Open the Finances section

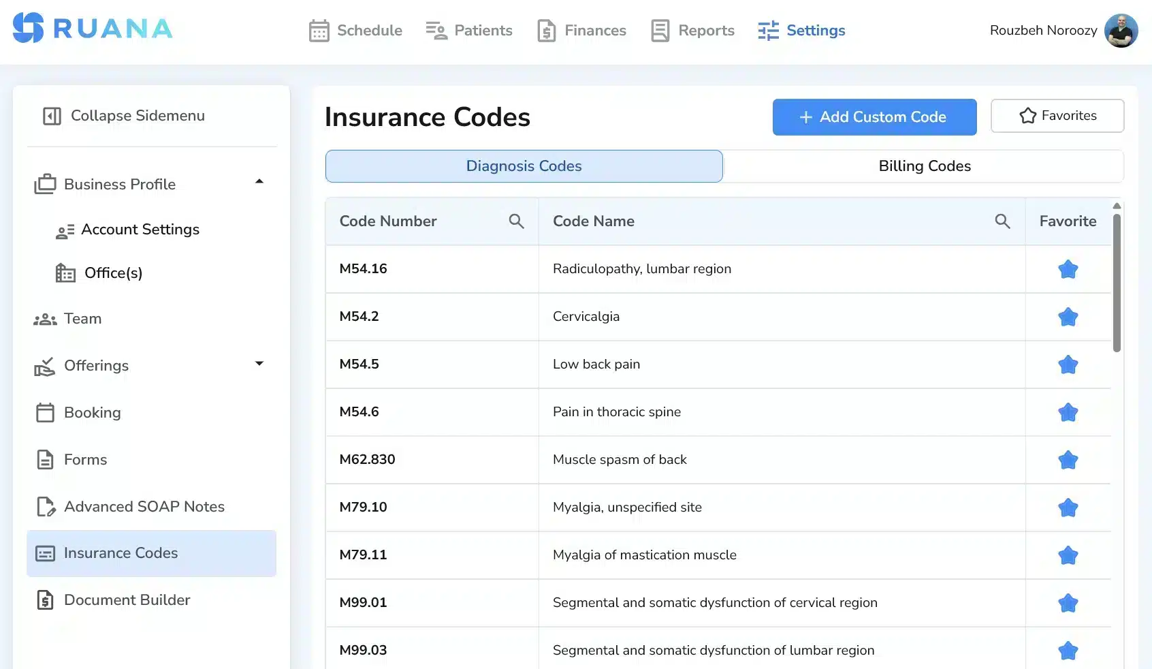(581, 30)
